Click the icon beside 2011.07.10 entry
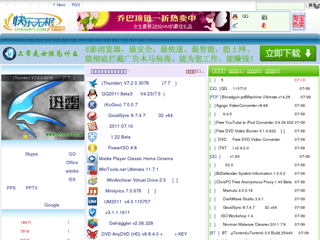320x240 pixels. point(92,126)
